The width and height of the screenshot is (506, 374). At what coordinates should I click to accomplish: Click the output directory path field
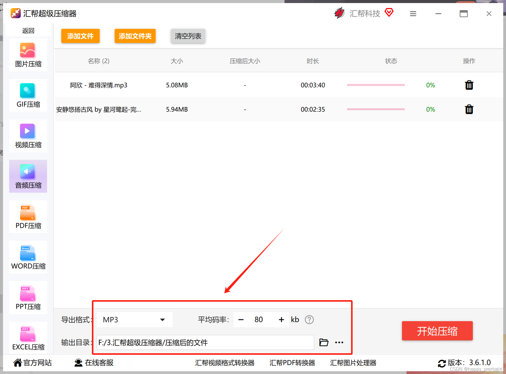(x=205, y=342)
